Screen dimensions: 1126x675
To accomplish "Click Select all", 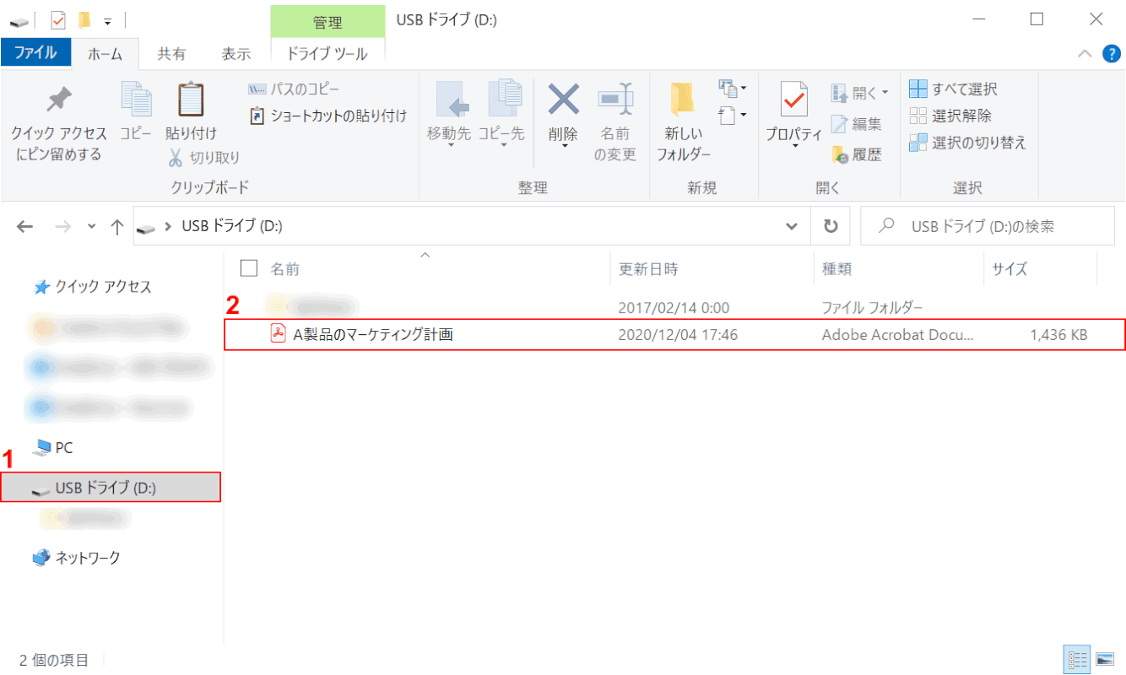I will (954, 89).
